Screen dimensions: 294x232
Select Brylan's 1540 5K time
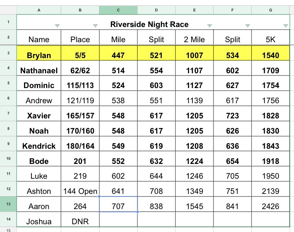[271, 53]
